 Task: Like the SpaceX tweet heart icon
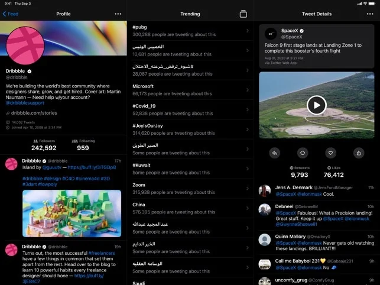330,153
